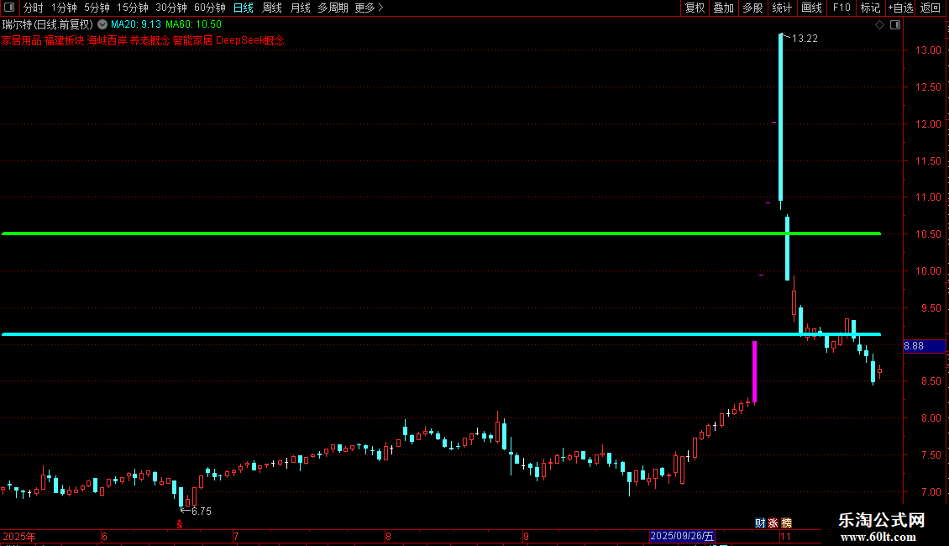
Task: Switch to 30分钟 period
Action: coord(171,8)
